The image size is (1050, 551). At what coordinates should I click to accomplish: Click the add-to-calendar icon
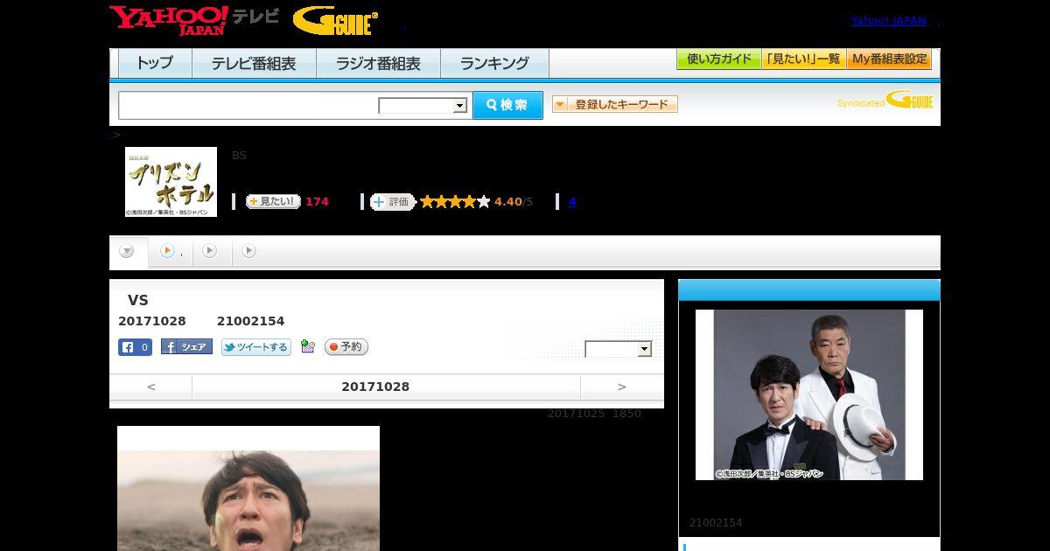point(307,346)
